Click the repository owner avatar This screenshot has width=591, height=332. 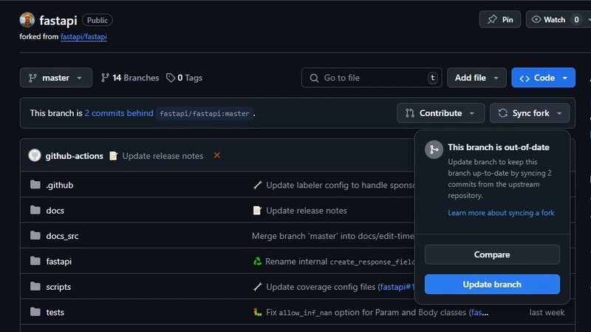point(27,20)
